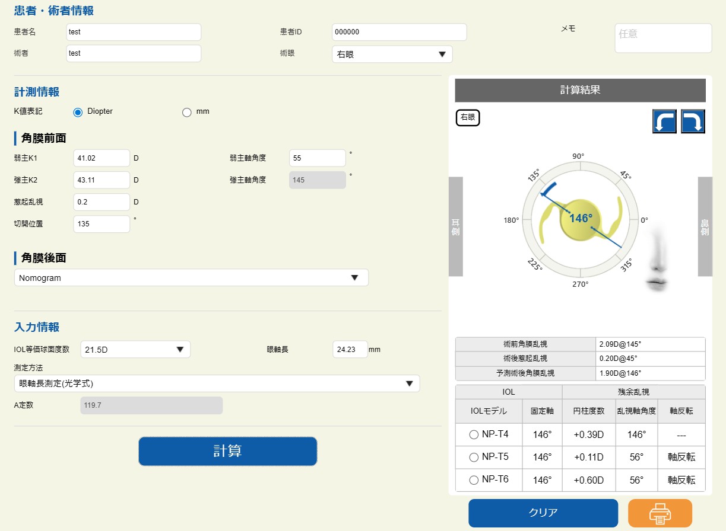
Task: Choose the NP-T5 IOL model
Action: click(474, 457)
